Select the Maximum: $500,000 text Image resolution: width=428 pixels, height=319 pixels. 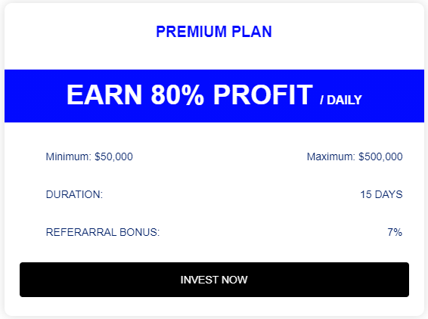coord(355,156)
